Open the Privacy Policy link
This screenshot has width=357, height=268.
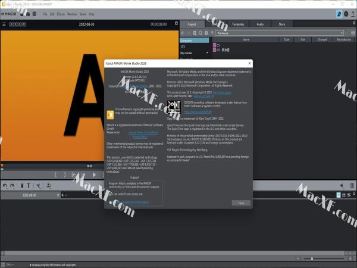click(x=140, y=137)
